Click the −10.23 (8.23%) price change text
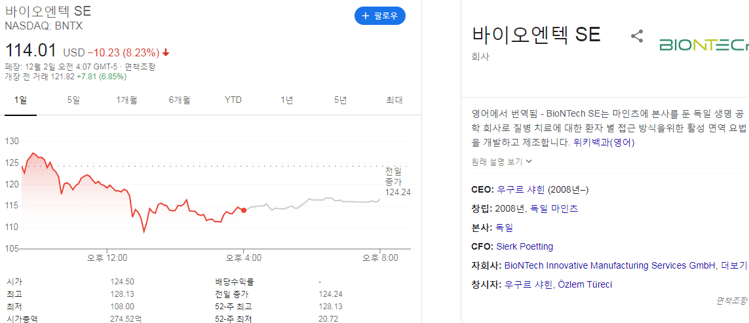The image size is (749, 323). [123, 52]
